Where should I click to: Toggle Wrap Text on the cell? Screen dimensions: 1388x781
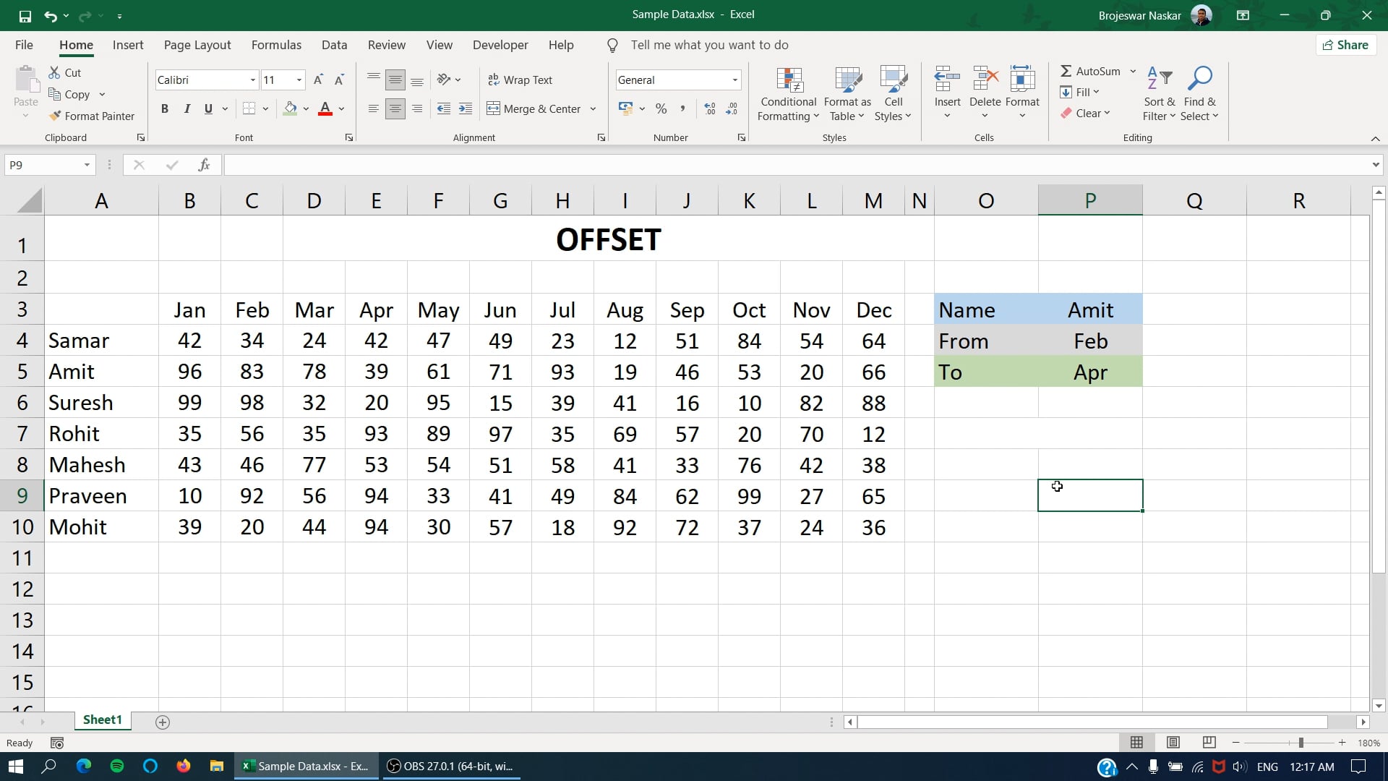pos(520,80)
